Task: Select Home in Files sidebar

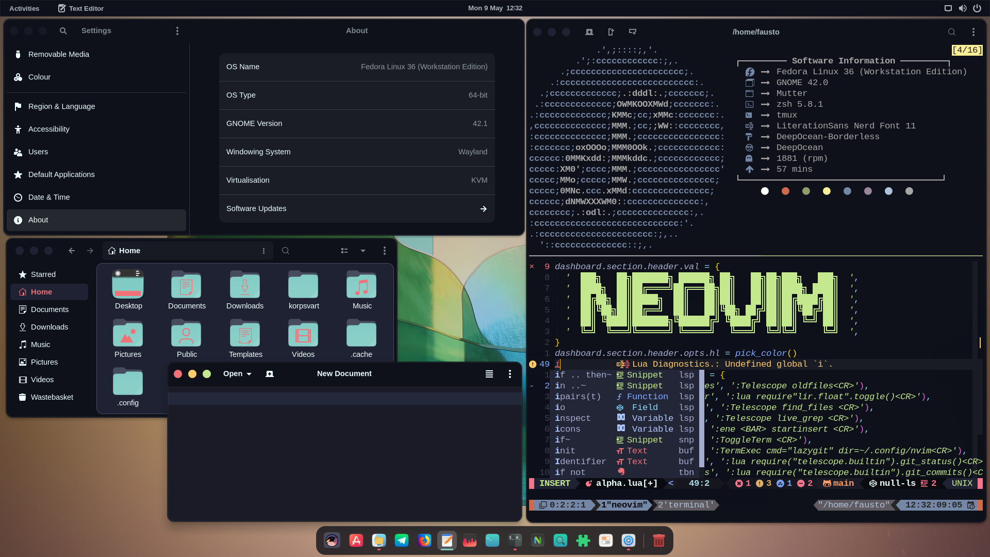Action: (x=49, y=292)
